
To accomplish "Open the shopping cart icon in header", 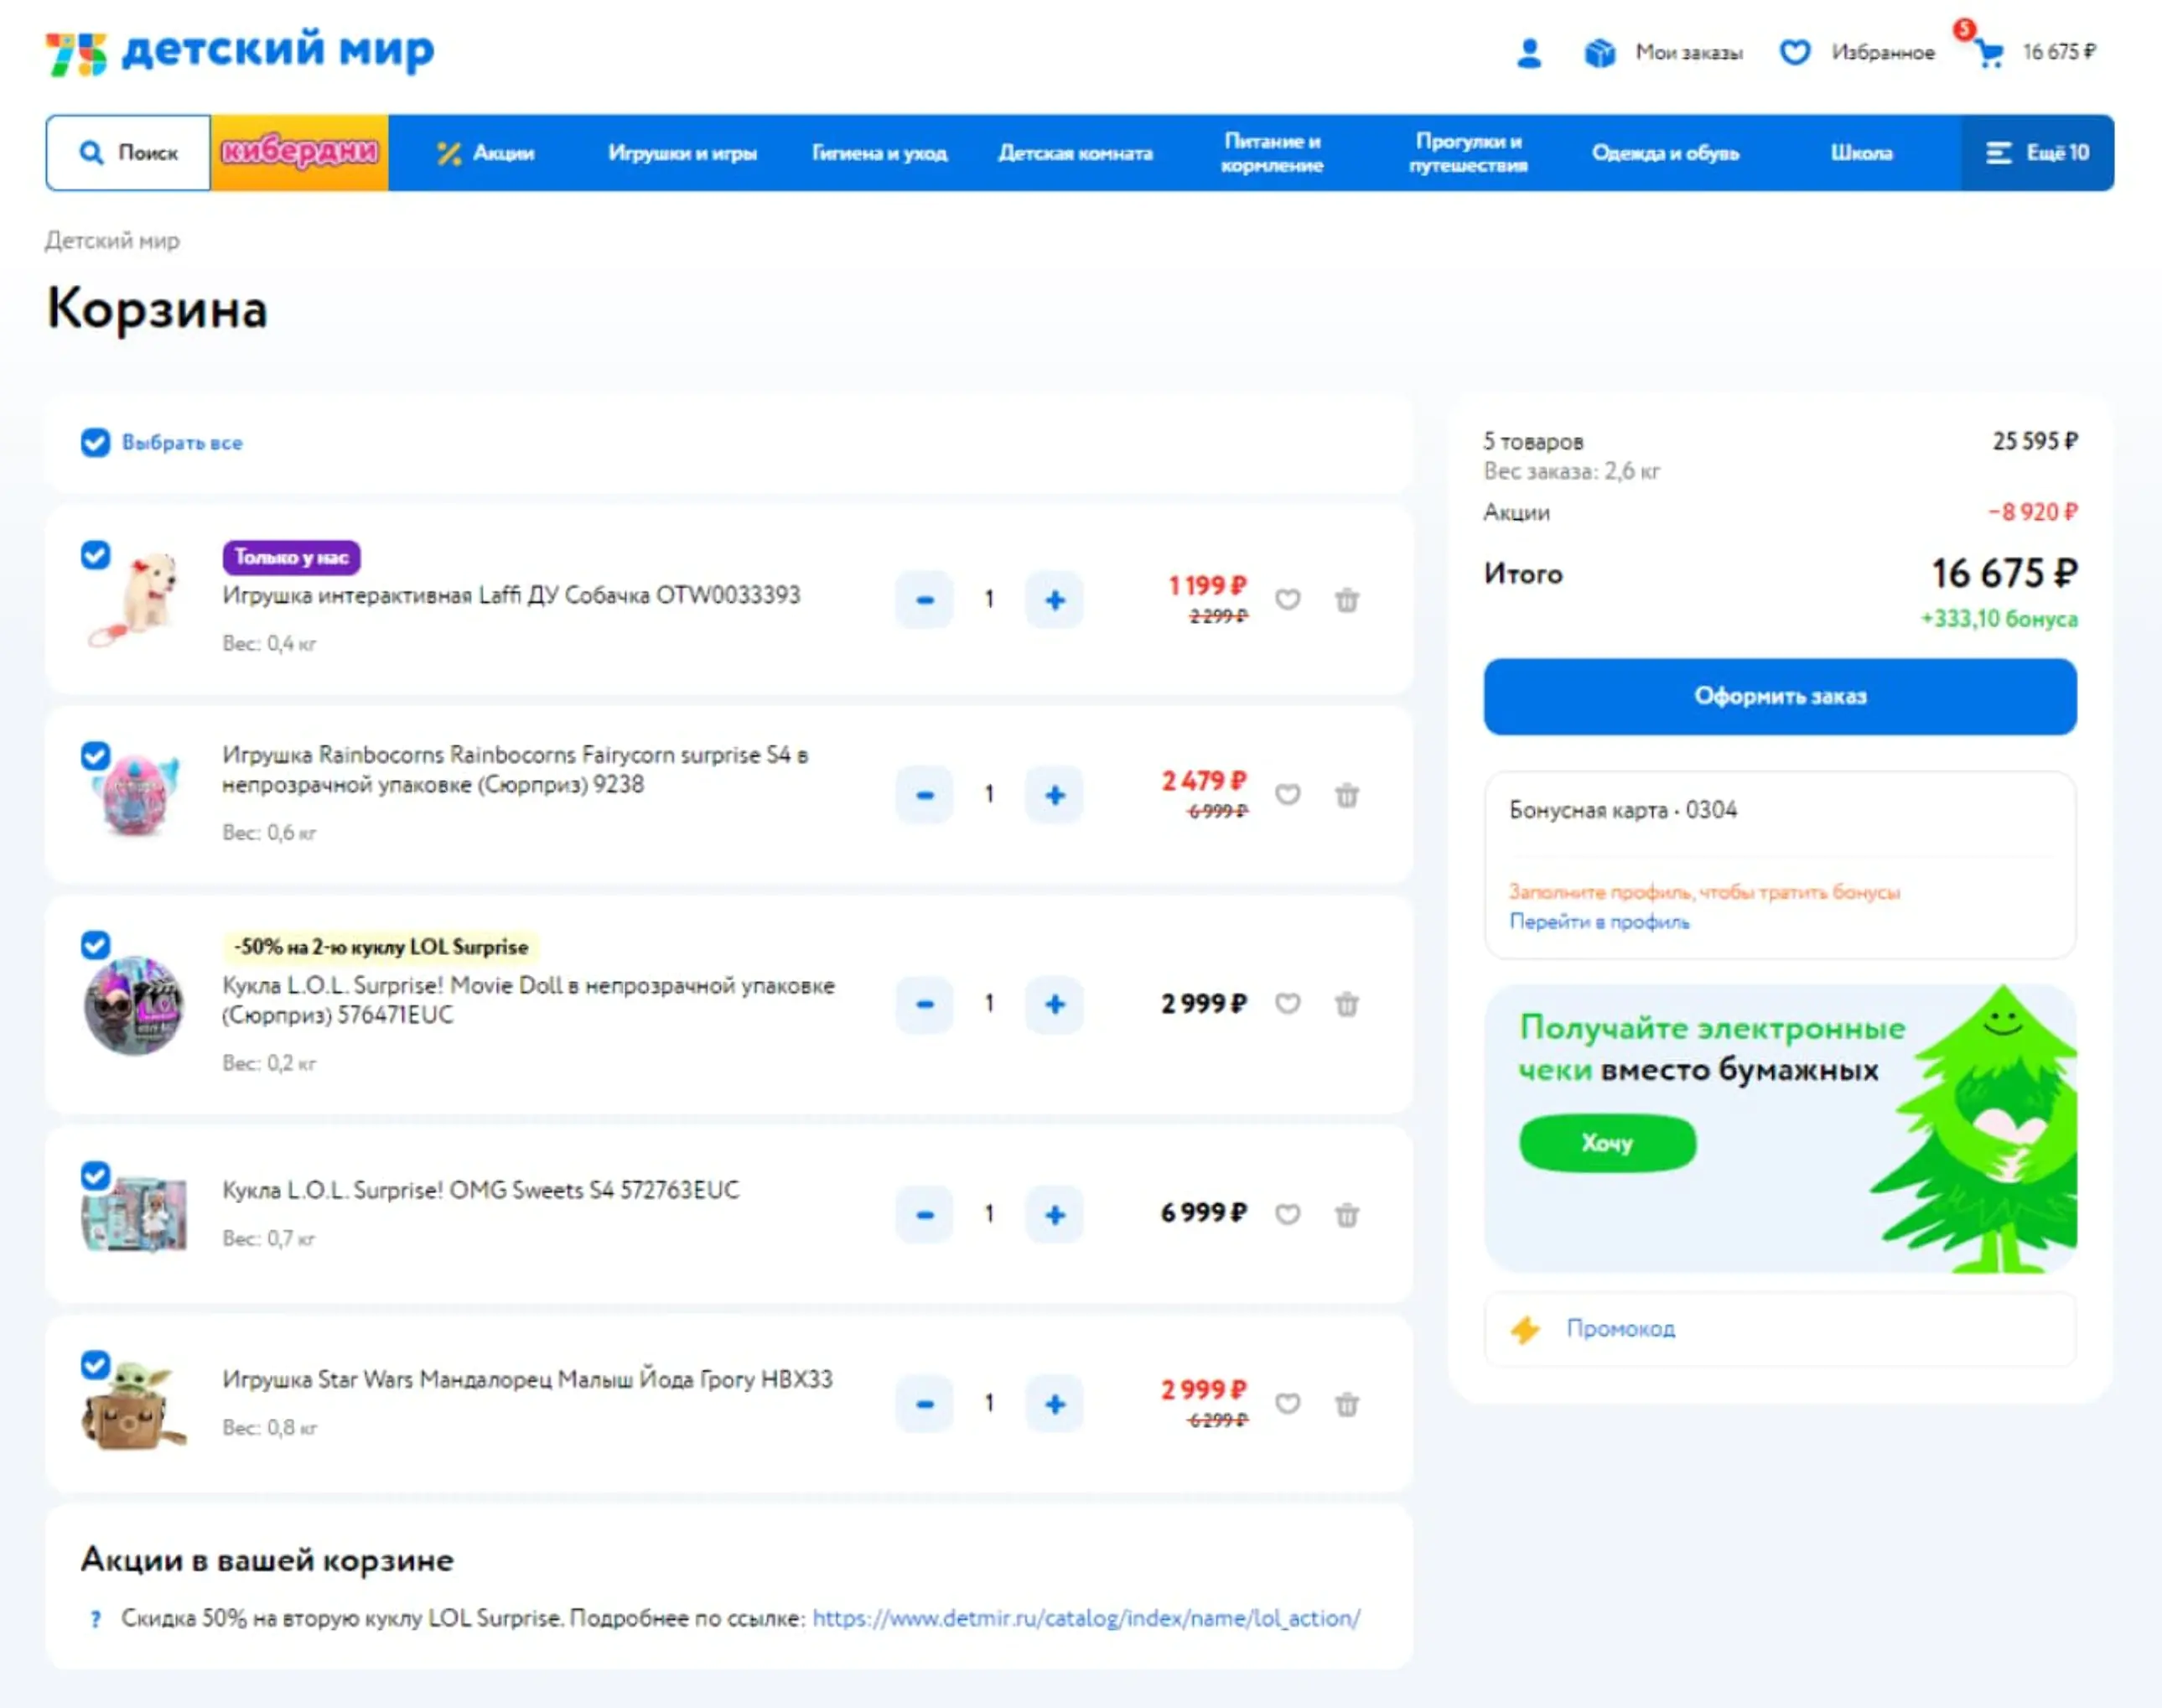I will tap(1989, 53).
